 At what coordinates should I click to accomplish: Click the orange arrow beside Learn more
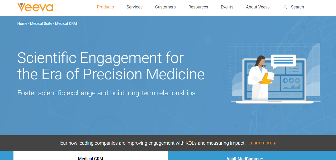click(275, 143)
